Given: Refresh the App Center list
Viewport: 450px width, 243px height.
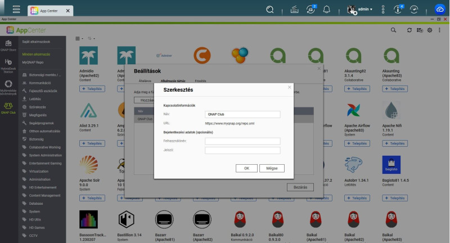Looking at the screenshot, I should [409, 30].
